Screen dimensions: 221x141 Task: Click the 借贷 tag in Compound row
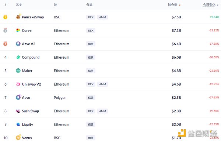point(91,57)
